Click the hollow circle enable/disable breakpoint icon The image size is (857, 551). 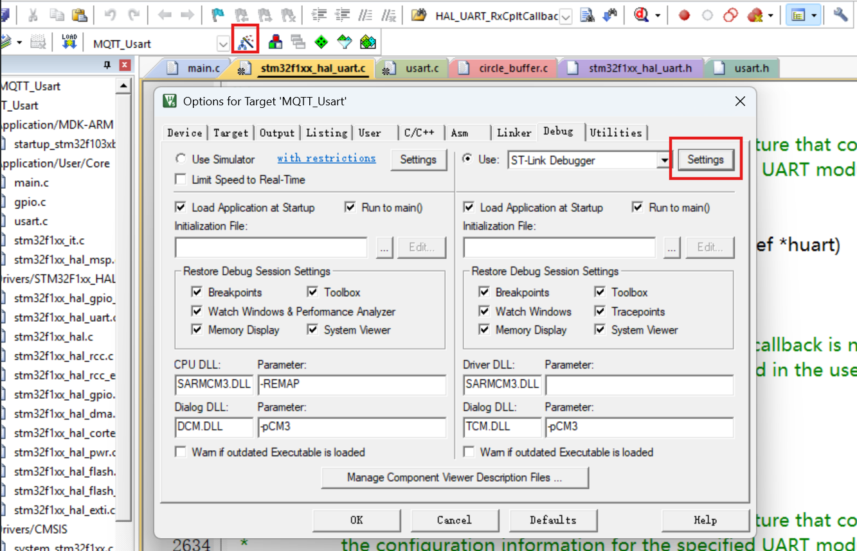pos(707,15)
